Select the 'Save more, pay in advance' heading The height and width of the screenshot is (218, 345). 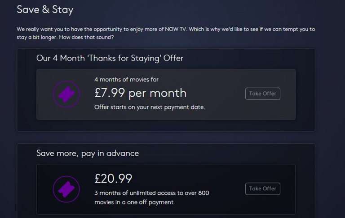pos(88,153)
